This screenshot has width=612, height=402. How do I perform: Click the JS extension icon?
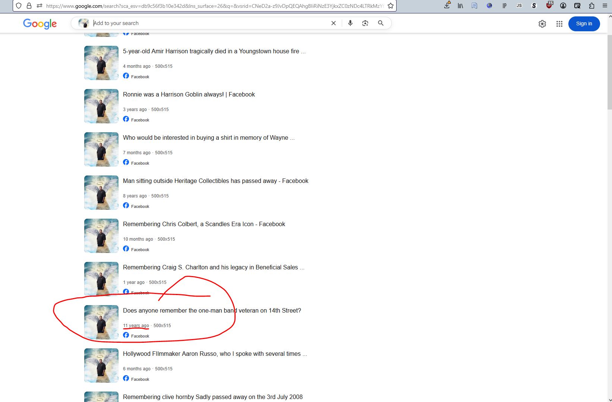519,6
